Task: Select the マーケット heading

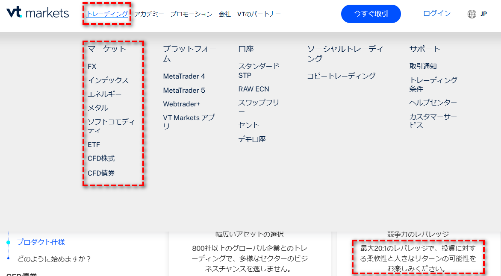Action: pos(107,49)
